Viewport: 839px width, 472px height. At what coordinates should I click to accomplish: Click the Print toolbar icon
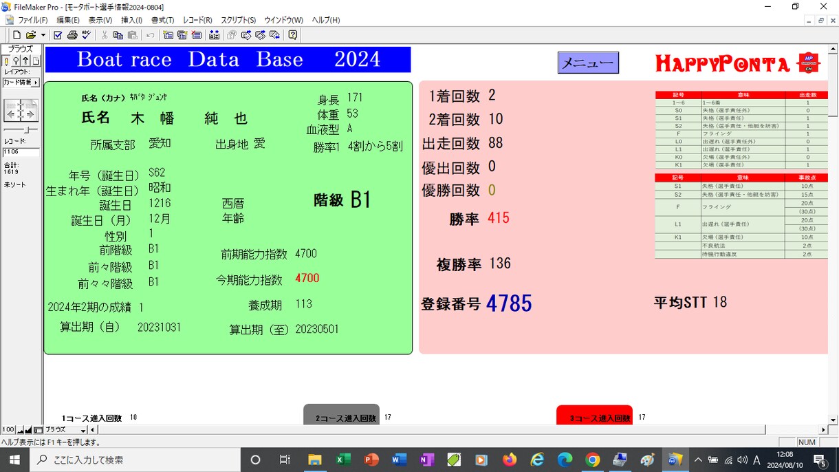point(72,35)
